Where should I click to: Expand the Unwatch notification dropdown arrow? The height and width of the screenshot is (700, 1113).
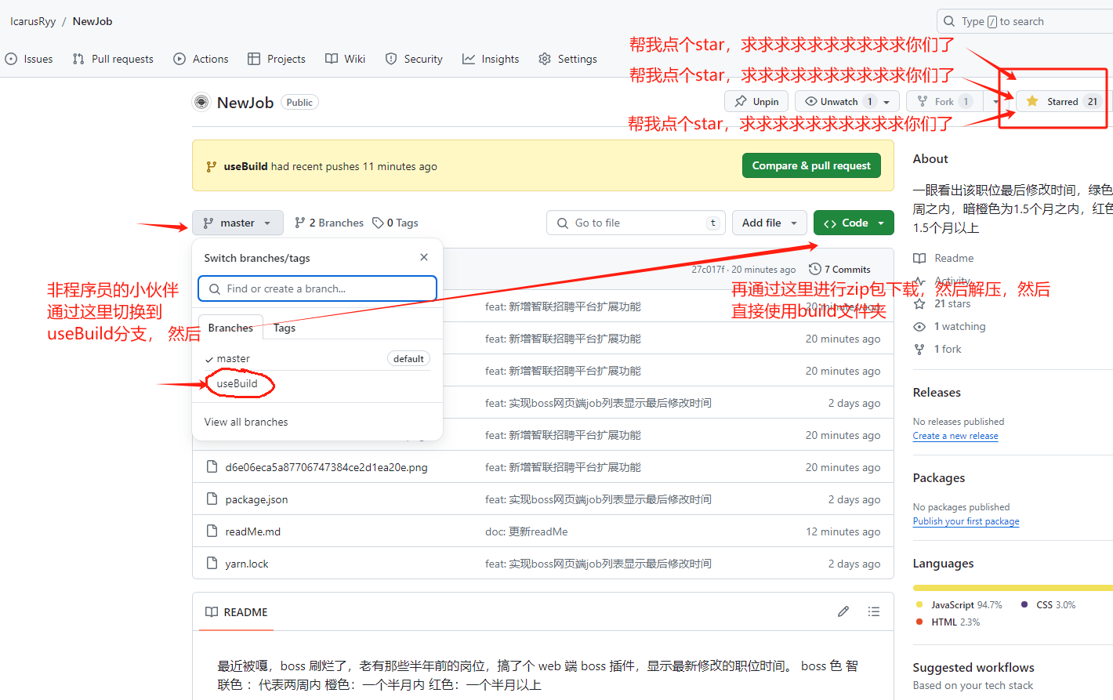coord(886,102)
